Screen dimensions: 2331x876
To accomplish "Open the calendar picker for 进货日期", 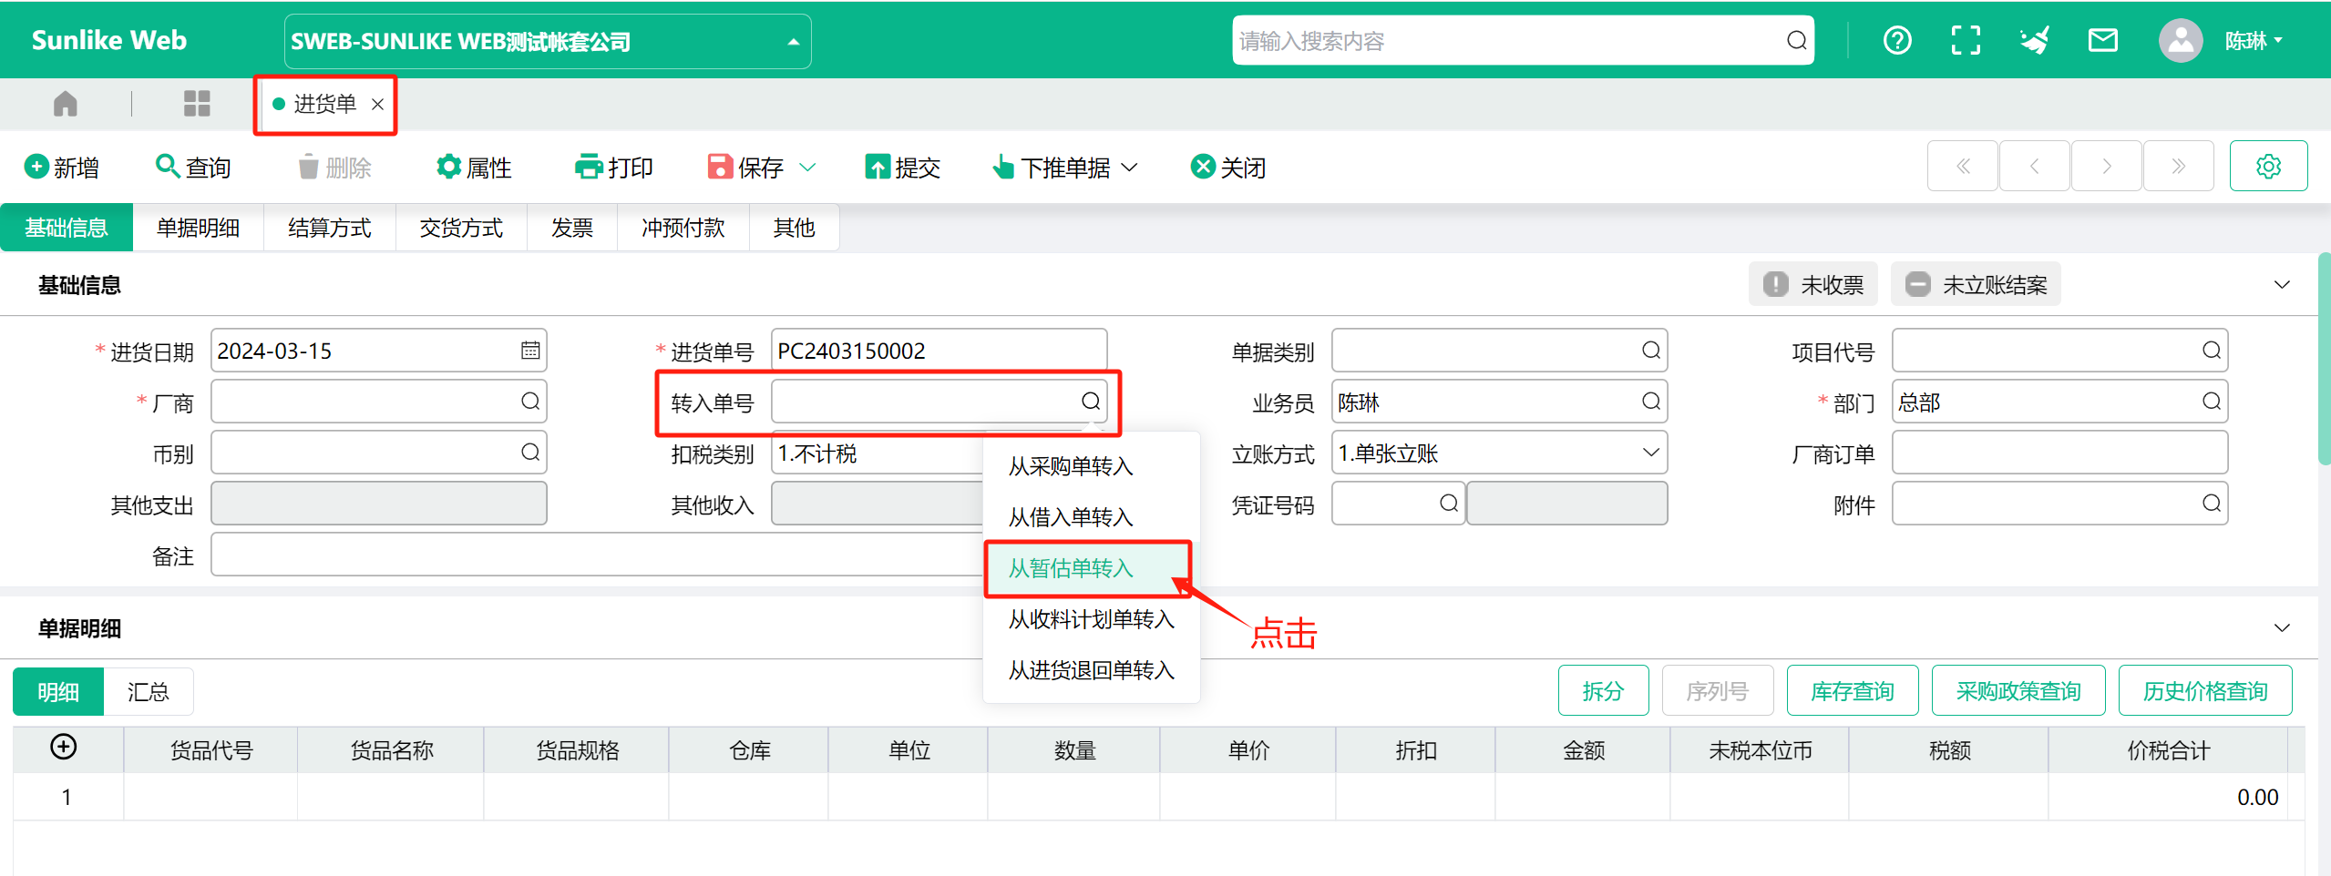I will point(530,351).
